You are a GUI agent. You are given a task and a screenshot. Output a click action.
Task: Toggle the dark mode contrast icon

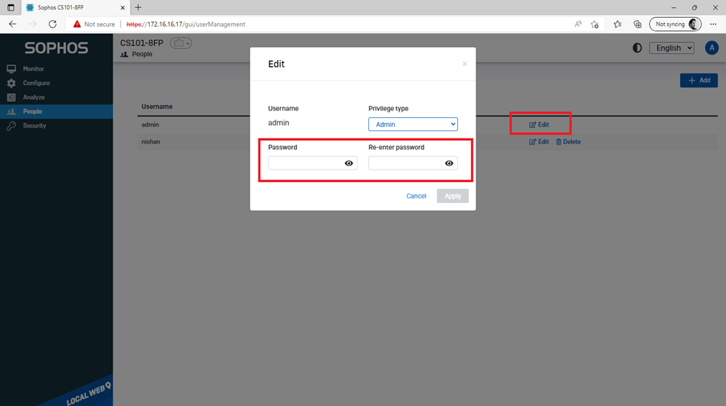pos(637,47)
